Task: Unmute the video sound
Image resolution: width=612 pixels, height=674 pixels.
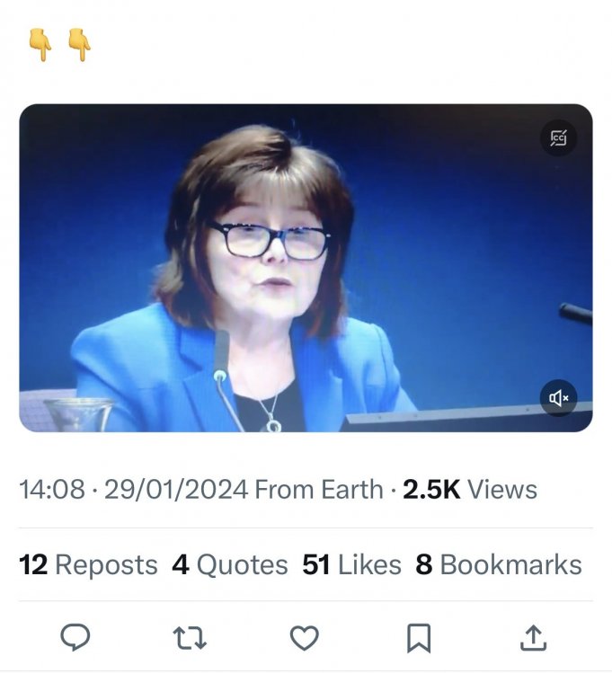Action: (558, 398)
